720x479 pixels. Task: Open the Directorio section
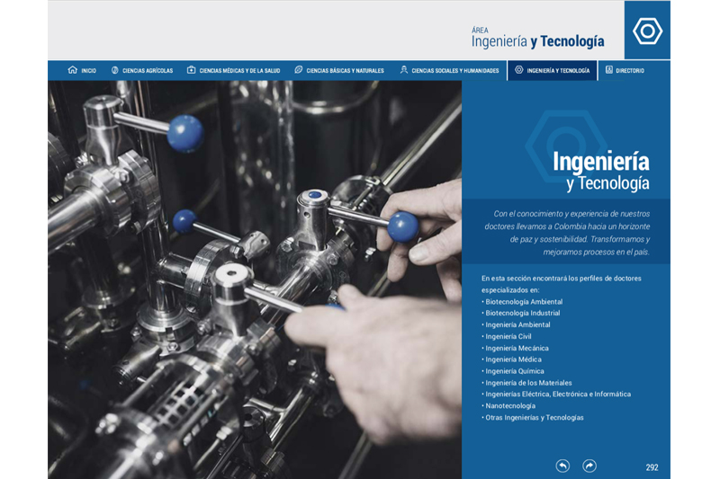point(630,71)
